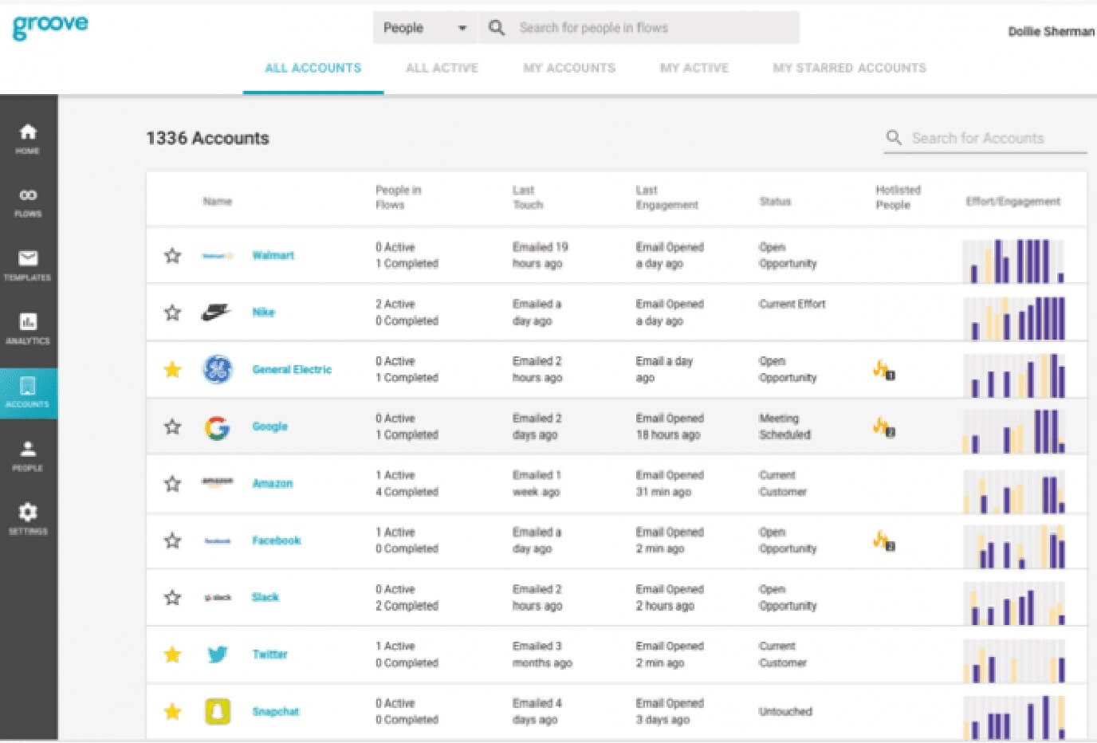Open the Facebook account link

(277, 541)
